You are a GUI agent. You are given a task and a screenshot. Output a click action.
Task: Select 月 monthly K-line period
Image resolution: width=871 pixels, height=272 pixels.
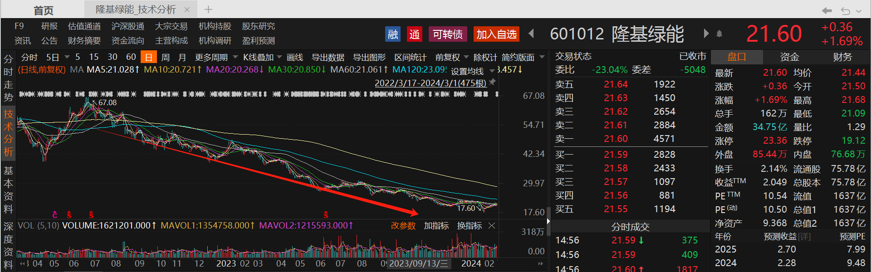tap(182, 57)
